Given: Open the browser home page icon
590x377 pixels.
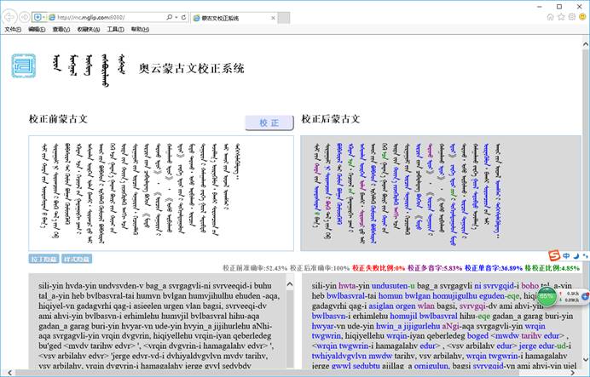Looking at the screenshot, I should click(x=550, y=16).
